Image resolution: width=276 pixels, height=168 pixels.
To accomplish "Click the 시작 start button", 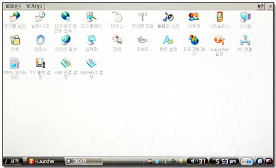I will tap(12, 161).
